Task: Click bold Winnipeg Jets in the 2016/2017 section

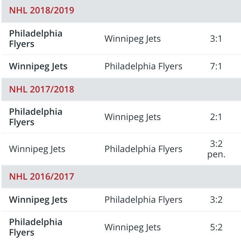Action: tap(38, 200)
